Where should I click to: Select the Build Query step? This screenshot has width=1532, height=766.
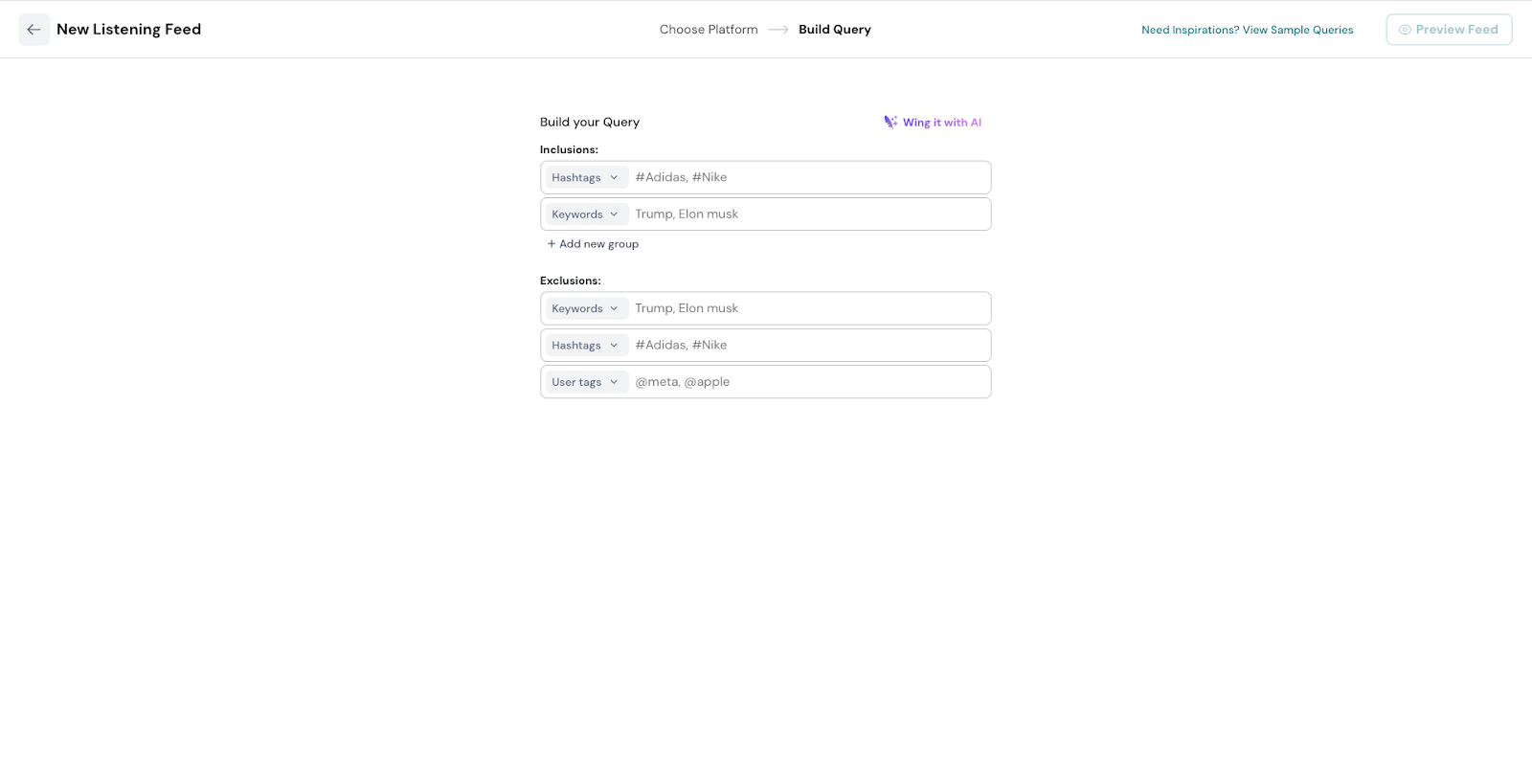pos(835,30)
